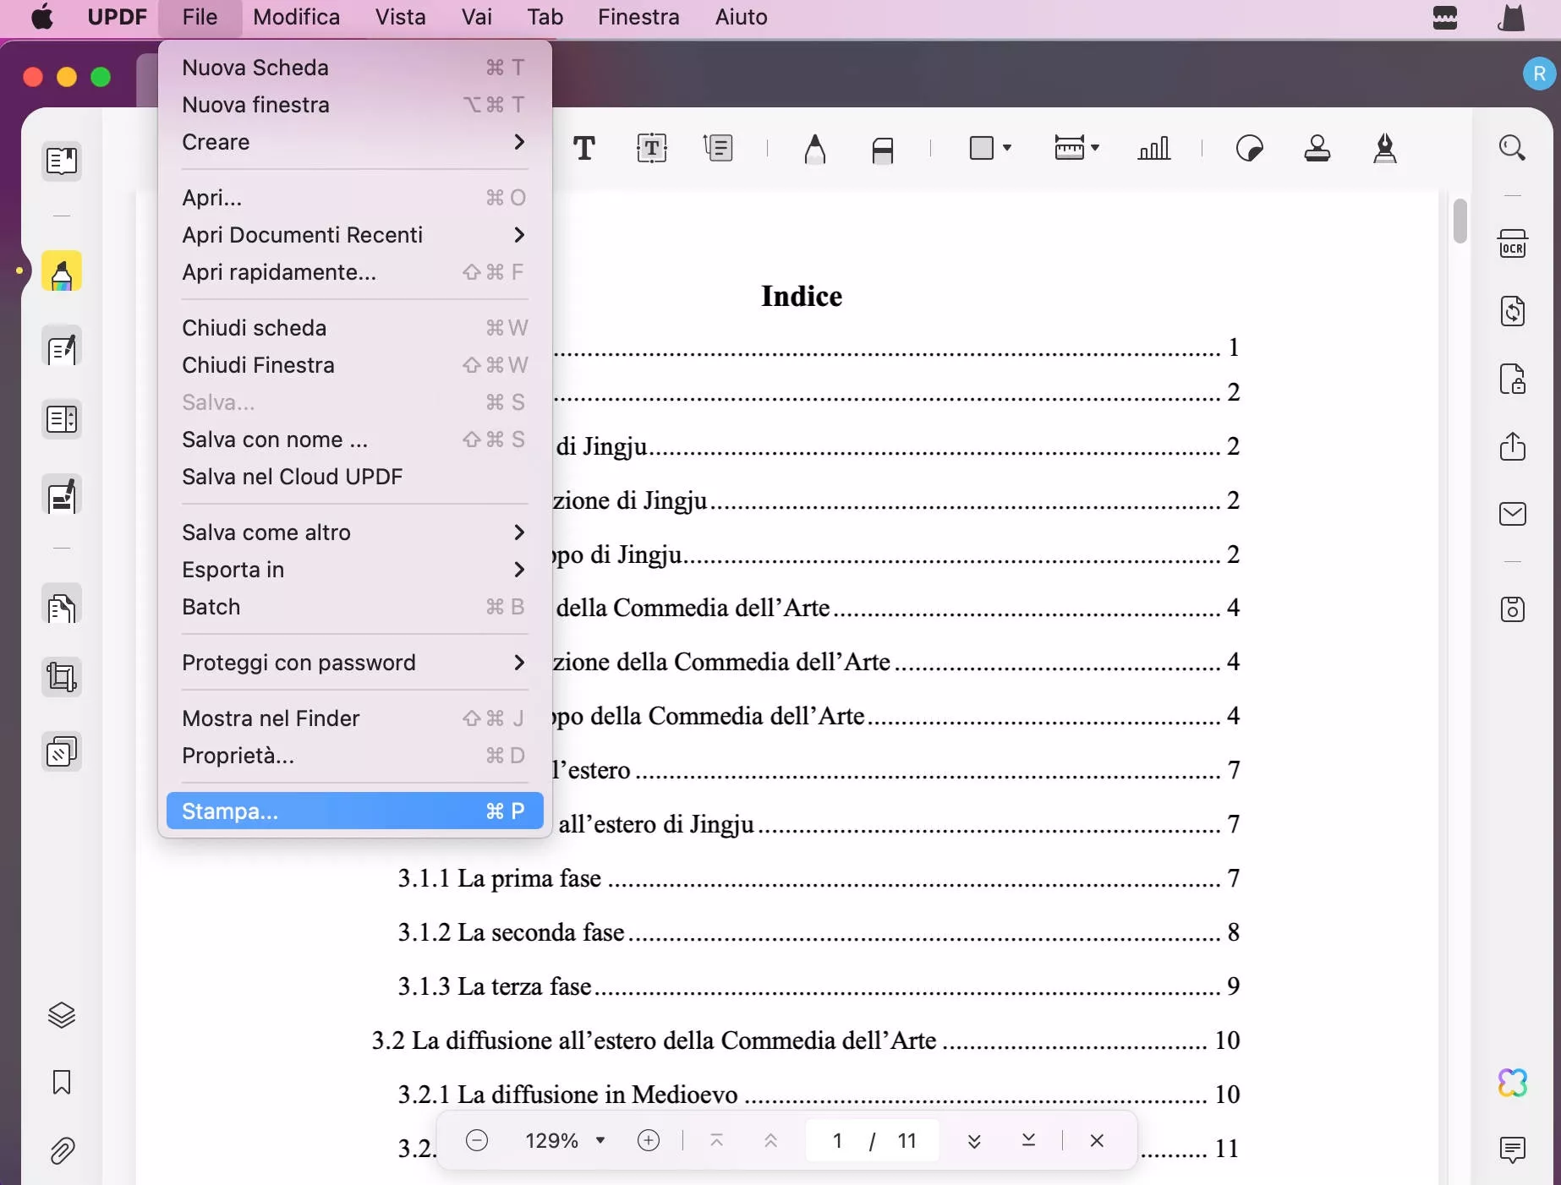Select the Crop Pages sidebar icon
Screen dimensions: 1561x1185
(x=62, y=677)
